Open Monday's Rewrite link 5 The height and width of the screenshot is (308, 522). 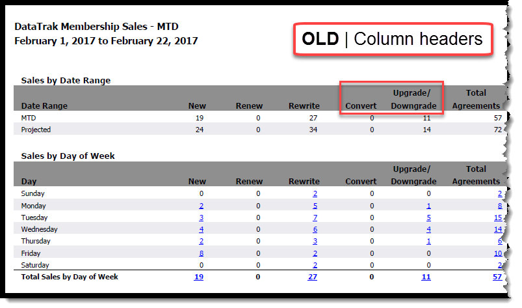[x=315, y=206]
